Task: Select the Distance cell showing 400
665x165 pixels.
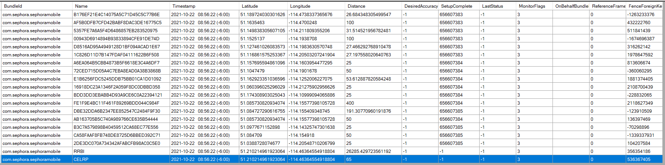Action: pyautogui.click(x=350, y=103)
